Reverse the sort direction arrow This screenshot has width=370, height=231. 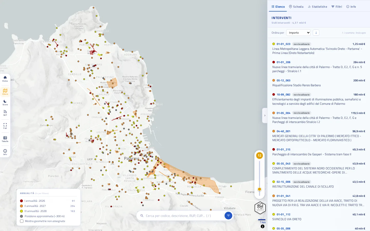[316, 33]
